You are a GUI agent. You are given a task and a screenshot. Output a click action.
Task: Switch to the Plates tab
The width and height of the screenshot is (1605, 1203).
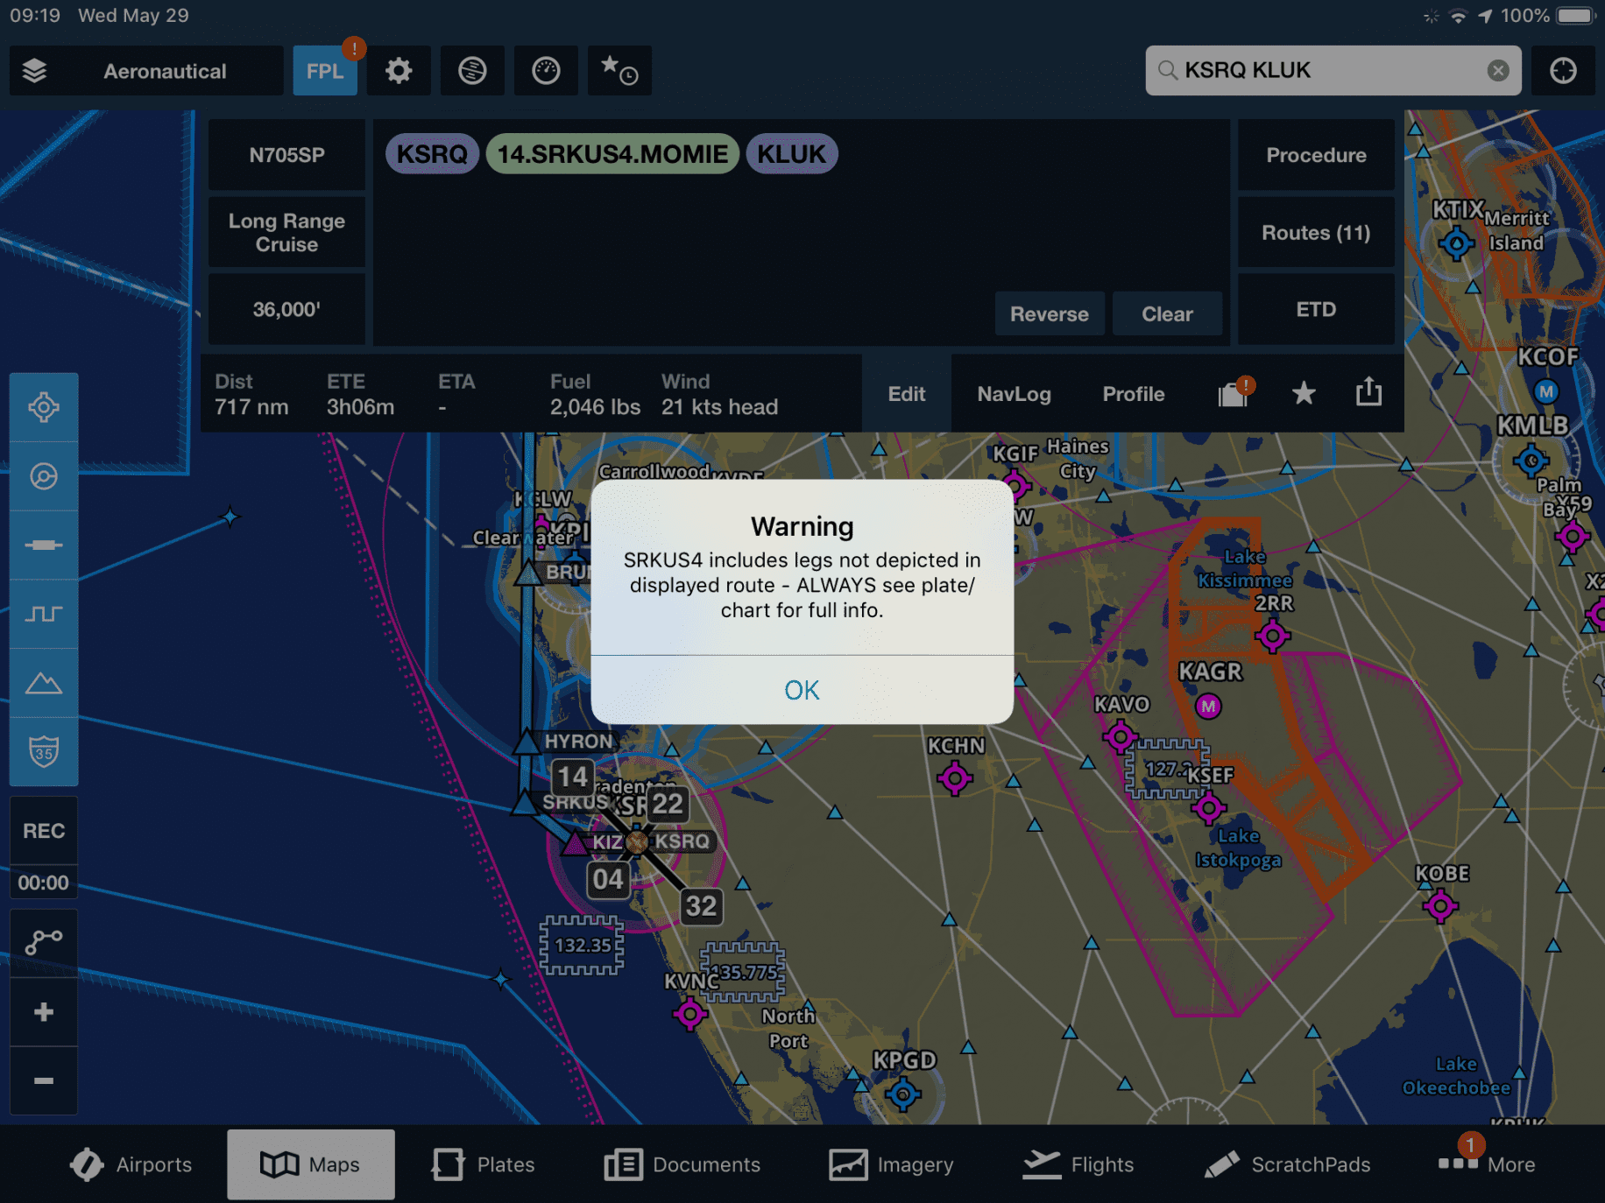point(482,1164)
